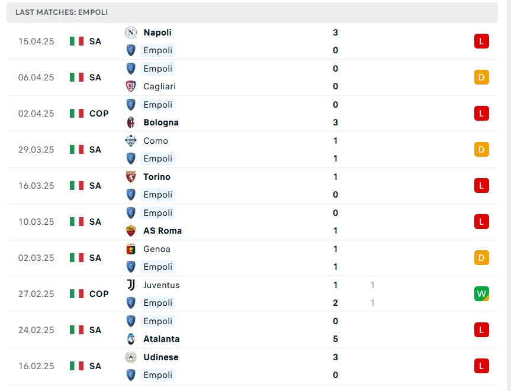Select the orange D badge for Cagliari match
The image size is (511, 391).
point(481,77)
